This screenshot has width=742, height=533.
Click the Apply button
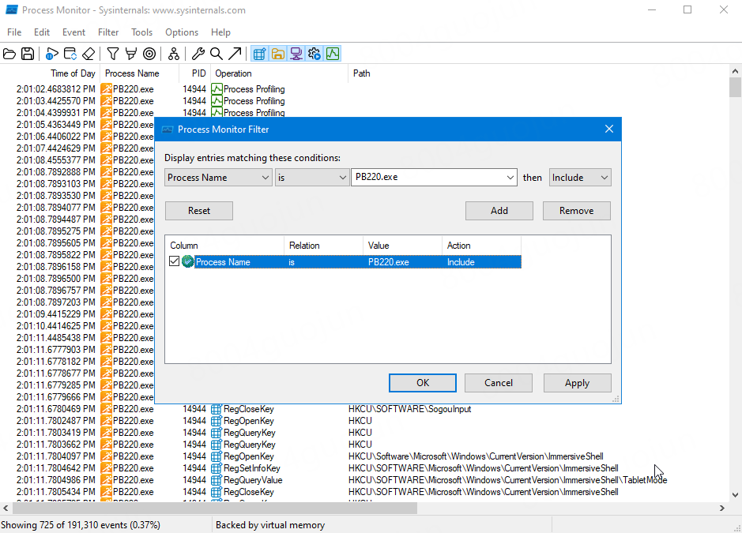[x=577, y=383]
